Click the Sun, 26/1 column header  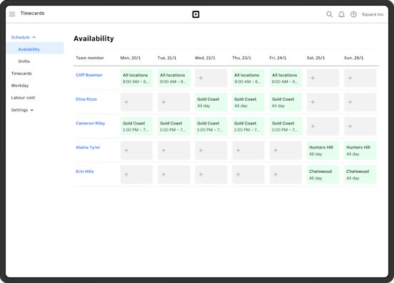tap(353, 58)
